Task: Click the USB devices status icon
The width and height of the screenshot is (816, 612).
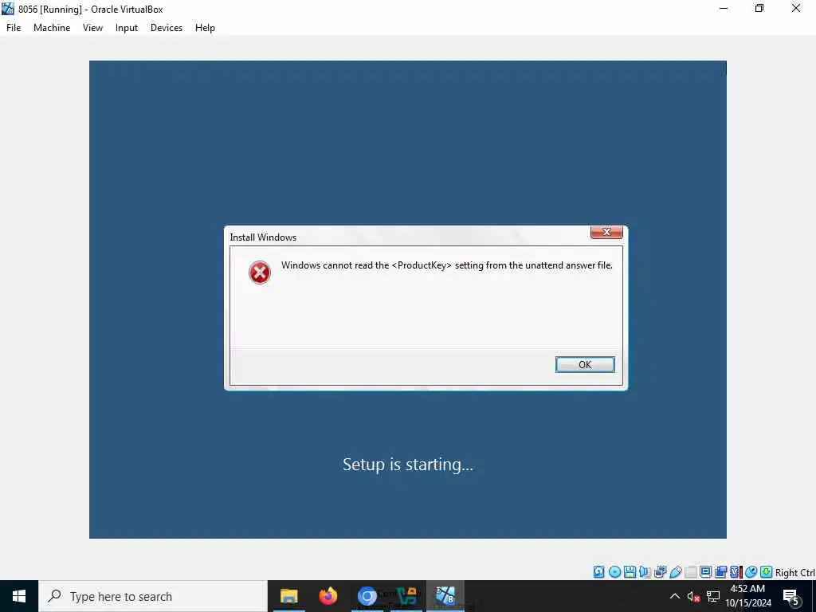Action: [x=676, y=572]
